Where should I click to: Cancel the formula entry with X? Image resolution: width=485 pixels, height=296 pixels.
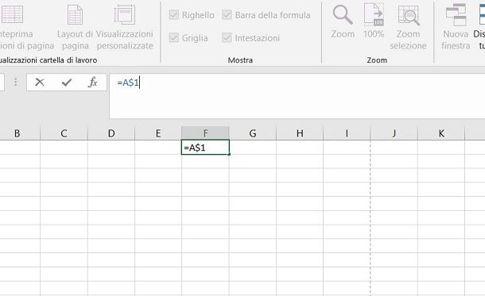[x=40, y=83]
